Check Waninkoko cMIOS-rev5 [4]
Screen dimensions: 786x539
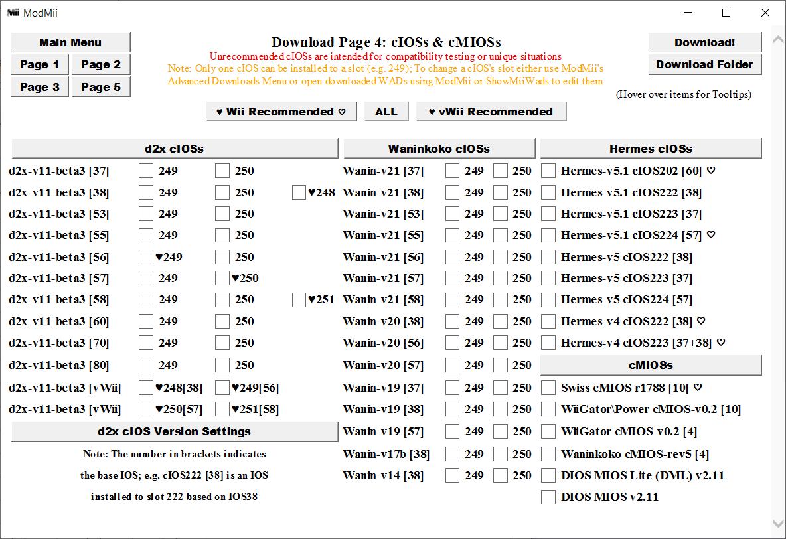pyautogui.click(x=548, y=454)
